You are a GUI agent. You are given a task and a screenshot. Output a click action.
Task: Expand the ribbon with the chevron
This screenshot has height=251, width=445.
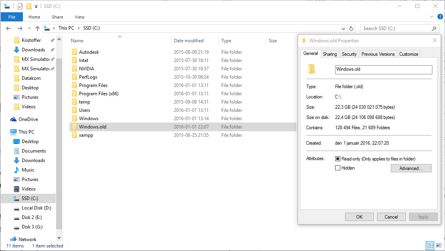coord(432,17)
